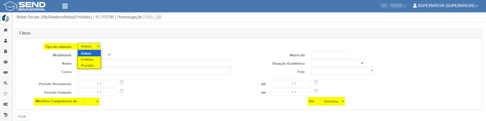Viewport: 486px width, 121px height.
Task: Click the Matrícula label
Action: [297, 55]
